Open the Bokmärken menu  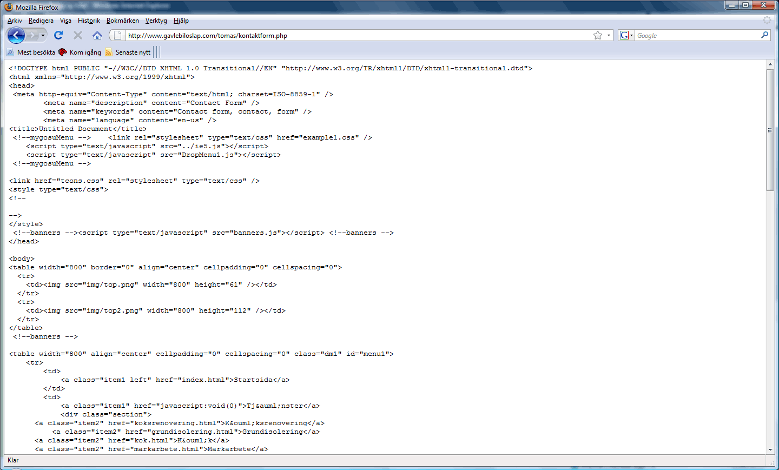tap(123, 21)
